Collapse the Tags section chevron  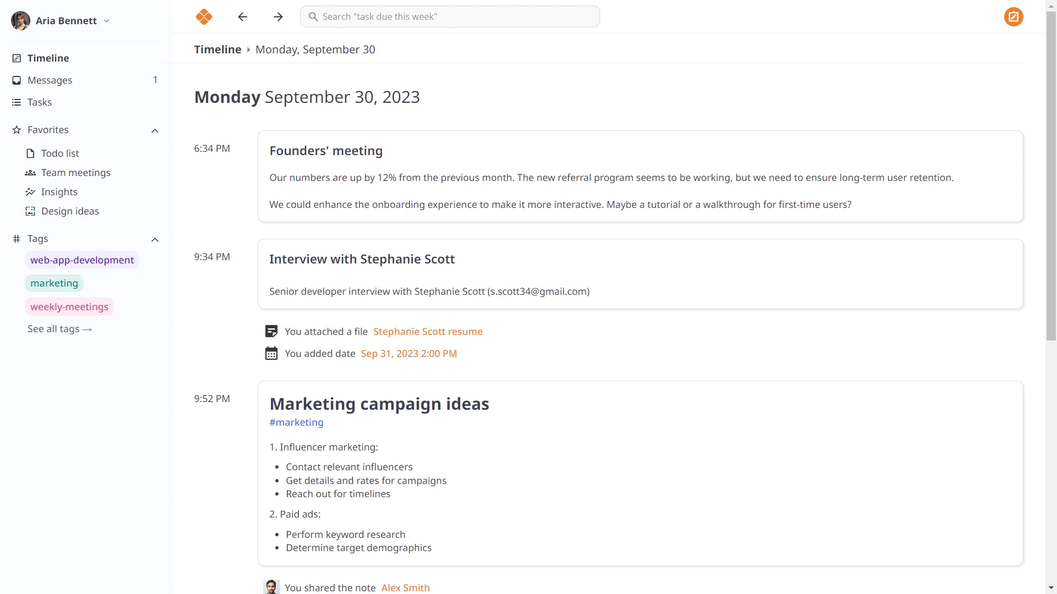coord(155,239)
